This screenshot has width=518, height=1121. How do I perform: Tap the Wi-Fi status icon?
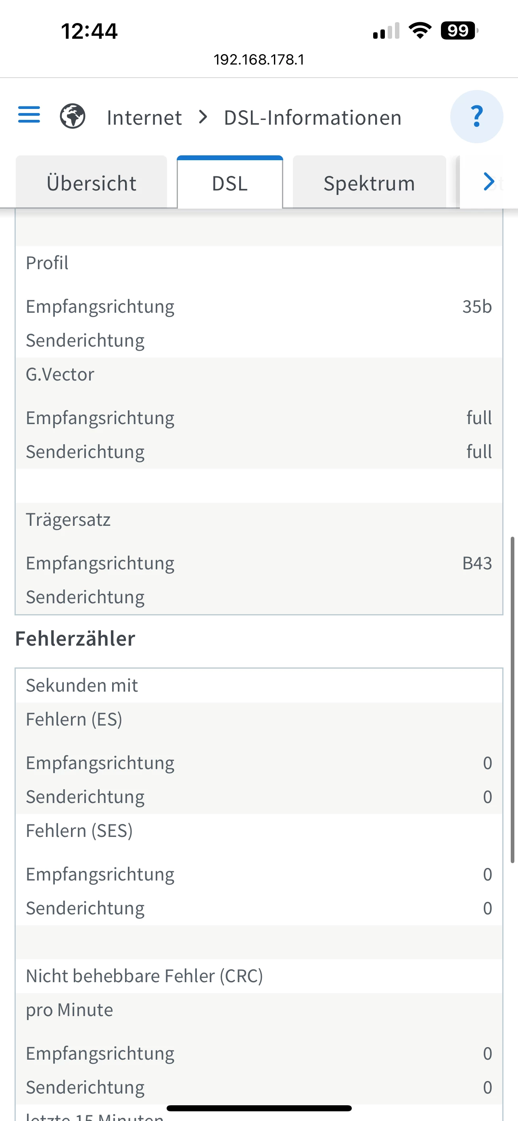point(420,31)
